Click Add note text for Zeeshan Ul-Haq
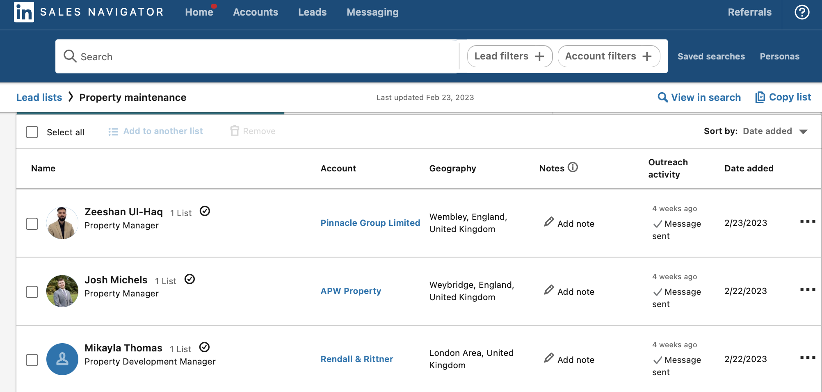 (x=575, y=224)
